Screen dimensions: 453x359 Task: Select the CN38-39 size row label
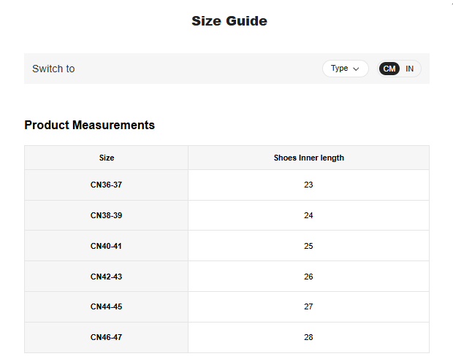point(107,216)
